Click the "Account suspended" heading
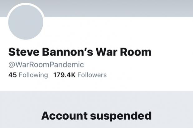193x128 pixels. pyautogui.click(x=96, y=116)
